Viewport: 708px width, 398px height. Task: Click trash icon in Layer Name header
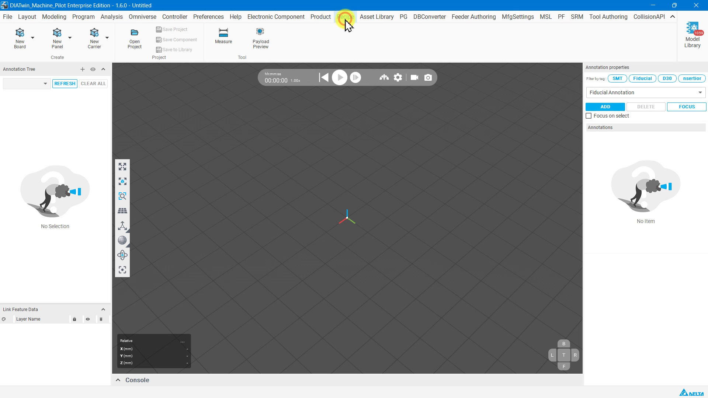click(101, 319)
